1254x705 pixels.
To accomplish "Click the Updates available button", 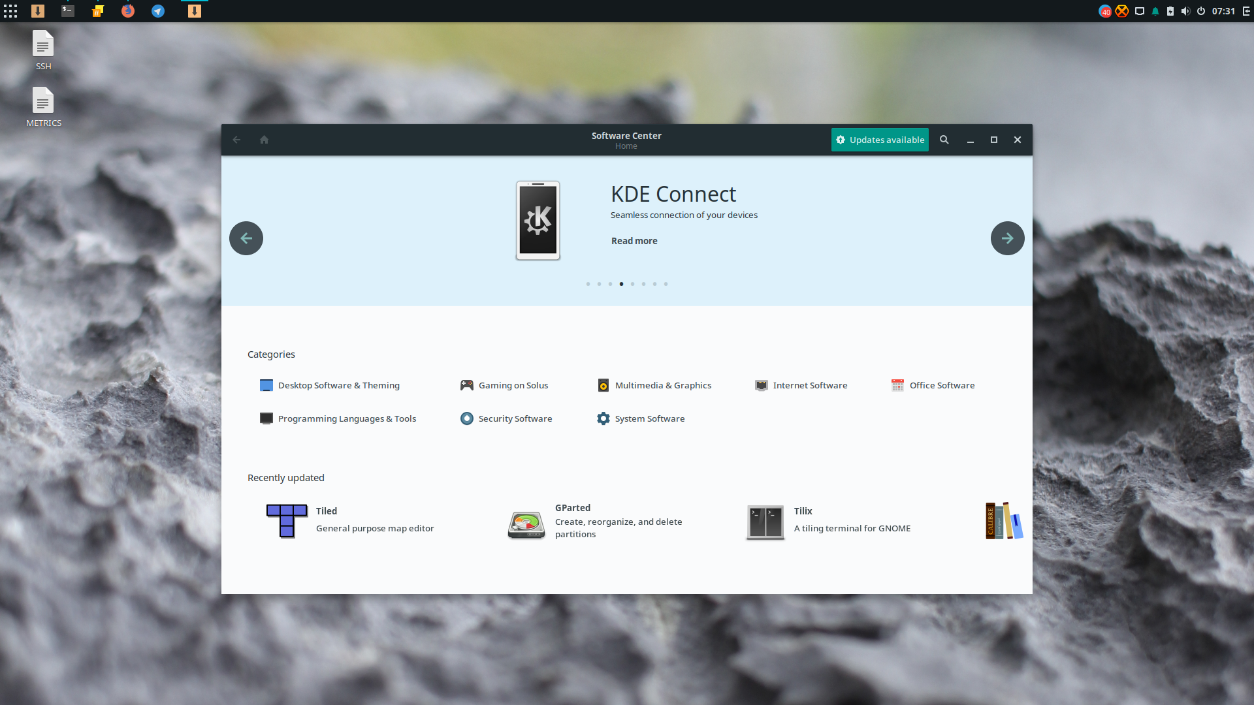I will (880, 140).
